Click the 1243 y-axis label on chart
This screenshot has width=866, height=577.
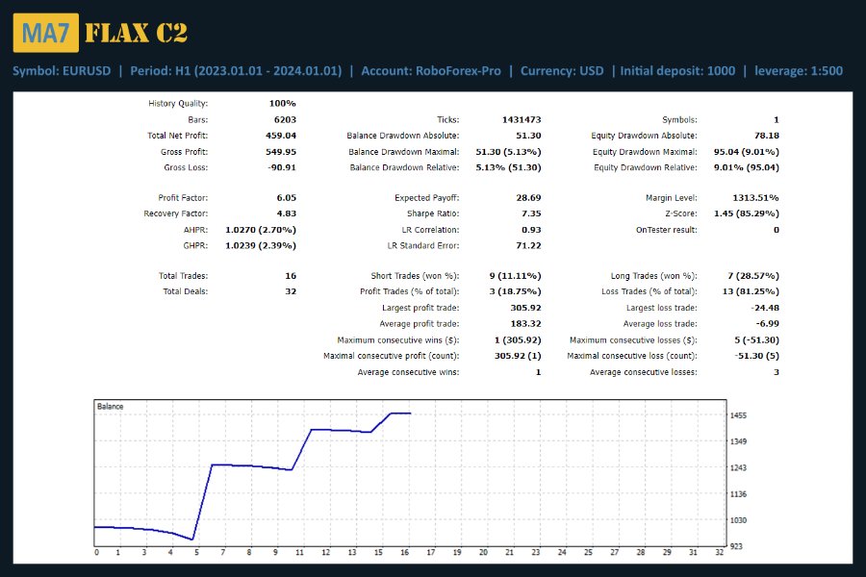click(x=738, y=467)
